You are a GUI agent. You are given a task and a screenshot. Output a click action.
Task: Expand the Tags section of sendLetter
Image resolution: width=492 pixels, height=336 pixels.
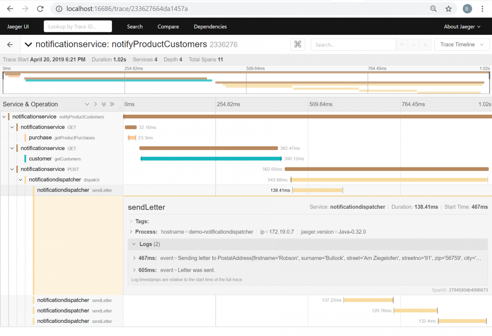tap(139, 221)
